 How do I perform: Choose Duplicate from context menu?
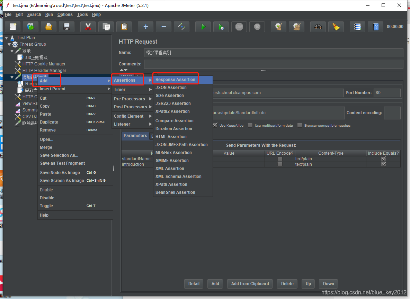(75, 122)
